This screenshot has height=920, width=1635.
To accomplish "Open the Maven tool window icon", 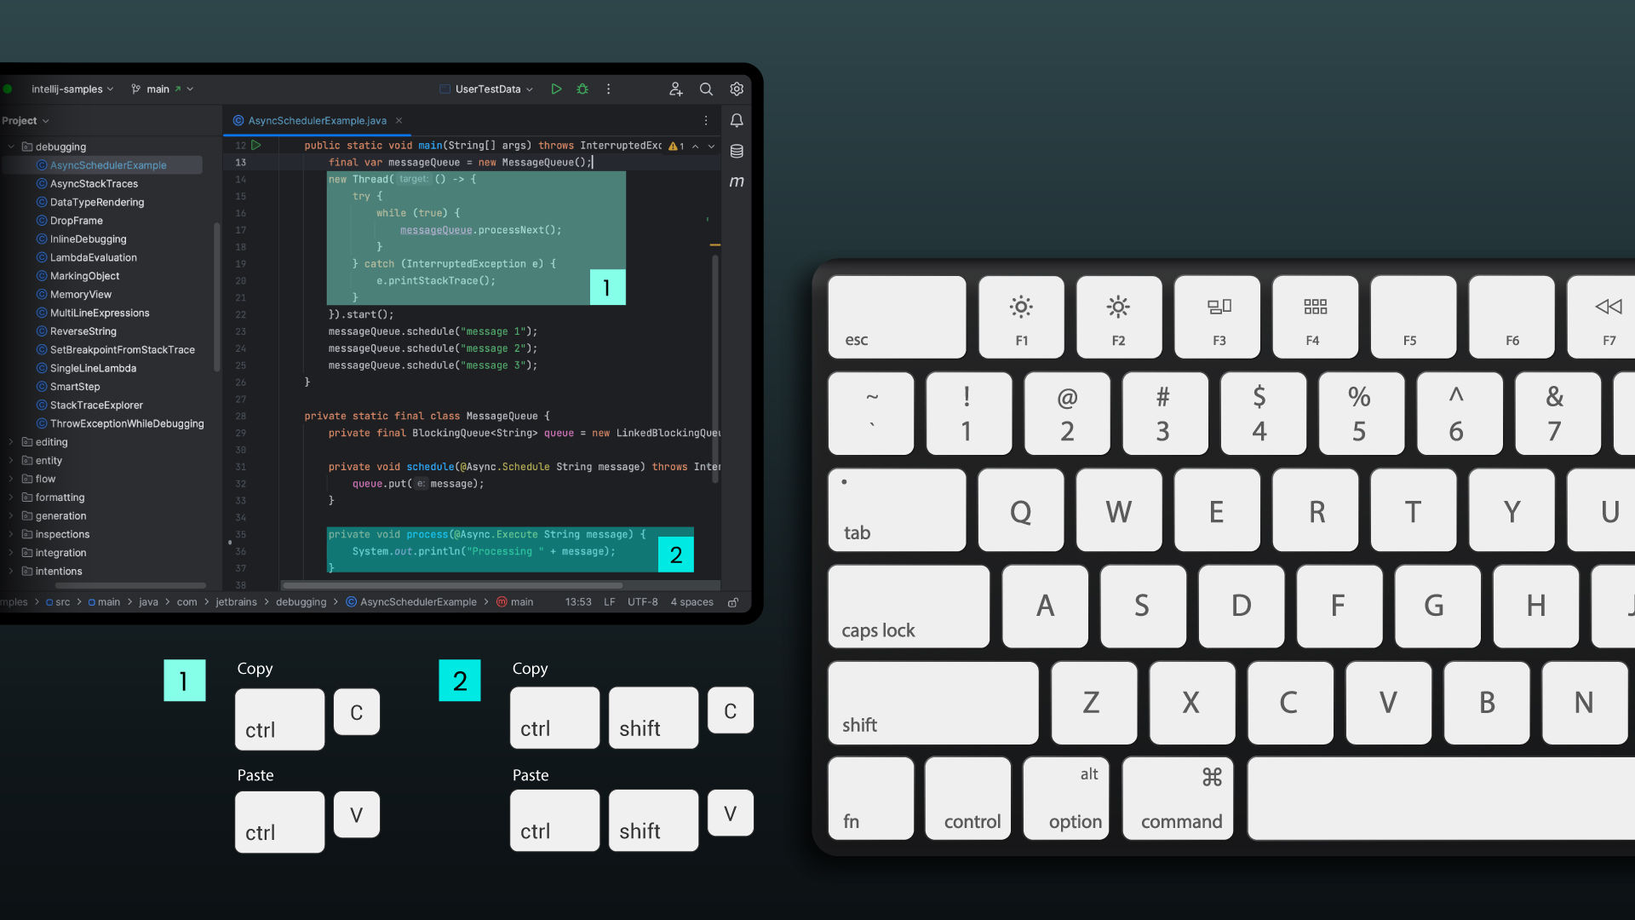I will pyautogui.click(x=737, y=181).
